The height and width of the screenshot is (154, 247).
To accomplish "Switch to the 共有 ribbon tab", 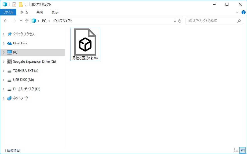I will coord(39,12).
